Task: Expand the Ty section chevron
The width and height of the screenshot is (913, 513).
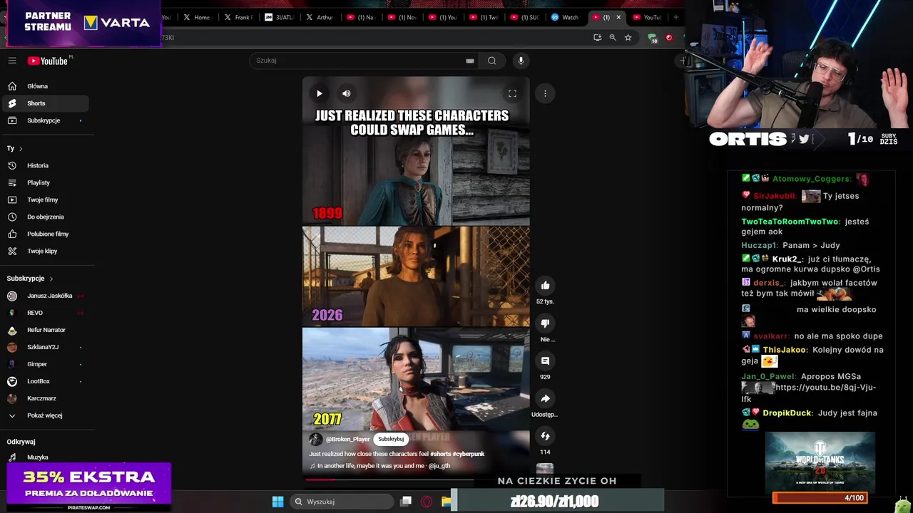Action: [21, 148]
